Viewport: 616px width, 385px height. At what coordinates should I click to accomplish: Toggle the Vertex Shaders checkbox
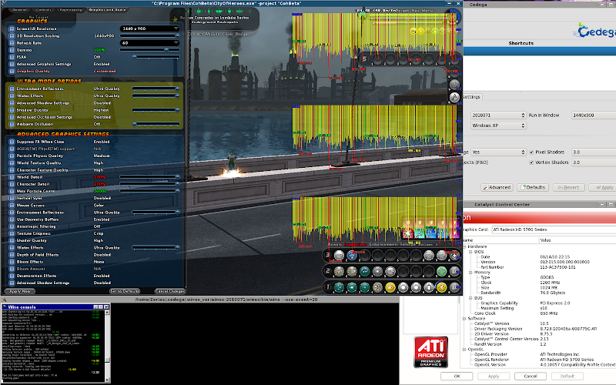[x=532, y=162]
